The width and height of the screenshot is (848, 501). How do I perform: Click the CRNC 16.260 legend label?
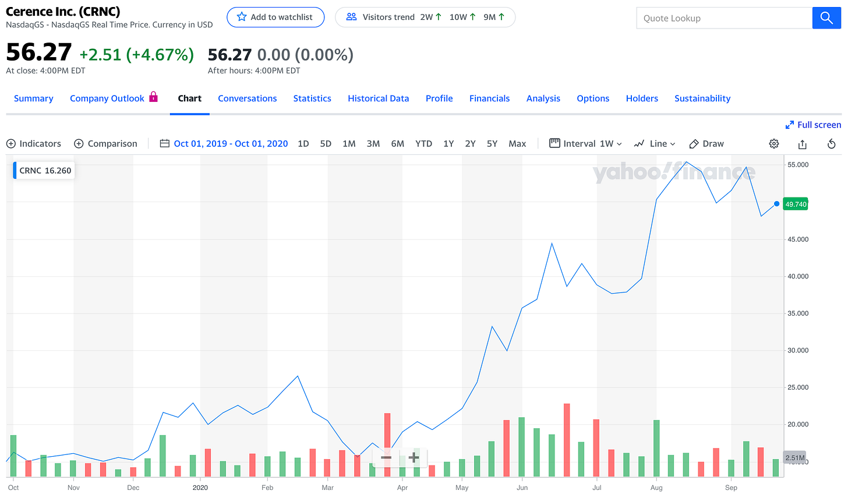click(x=45, y=171)
